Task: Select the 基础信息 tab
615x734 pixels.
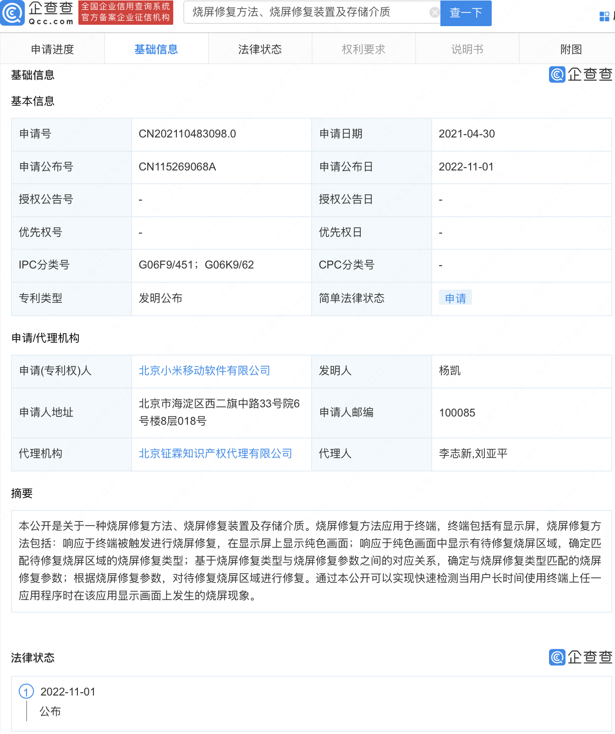Action: click(x=156, y=49)
